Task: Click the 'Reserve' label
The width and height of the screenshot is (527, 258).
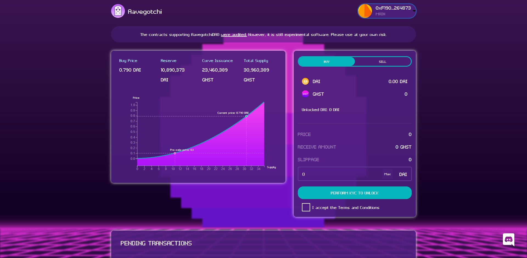Action: [x=169, y=61]
